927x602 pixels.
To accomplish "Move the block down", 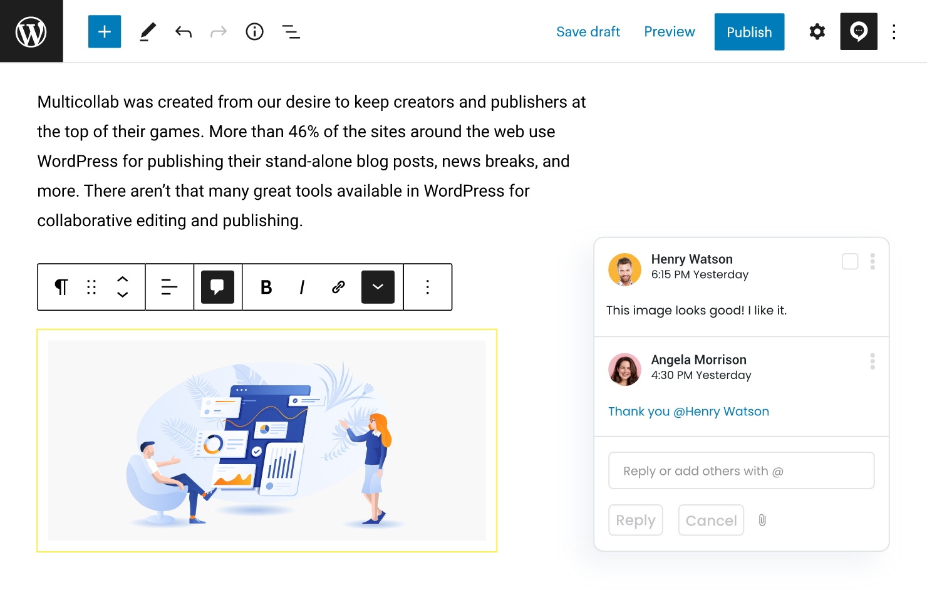I will click(123, 294).
